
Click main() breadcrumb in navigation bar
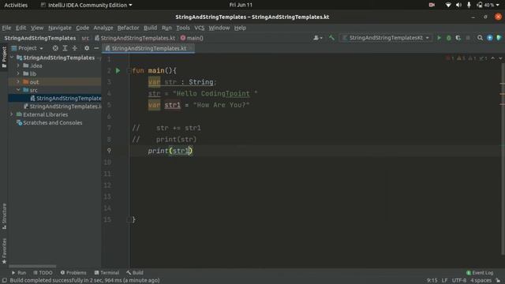192,38
